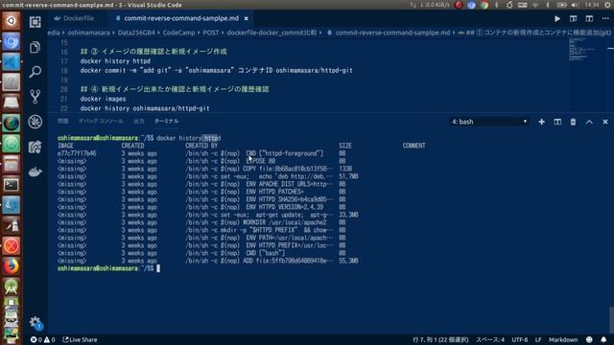Open the Manage gear in activity bar
614x345 pixels.
(x=35, y=323)
